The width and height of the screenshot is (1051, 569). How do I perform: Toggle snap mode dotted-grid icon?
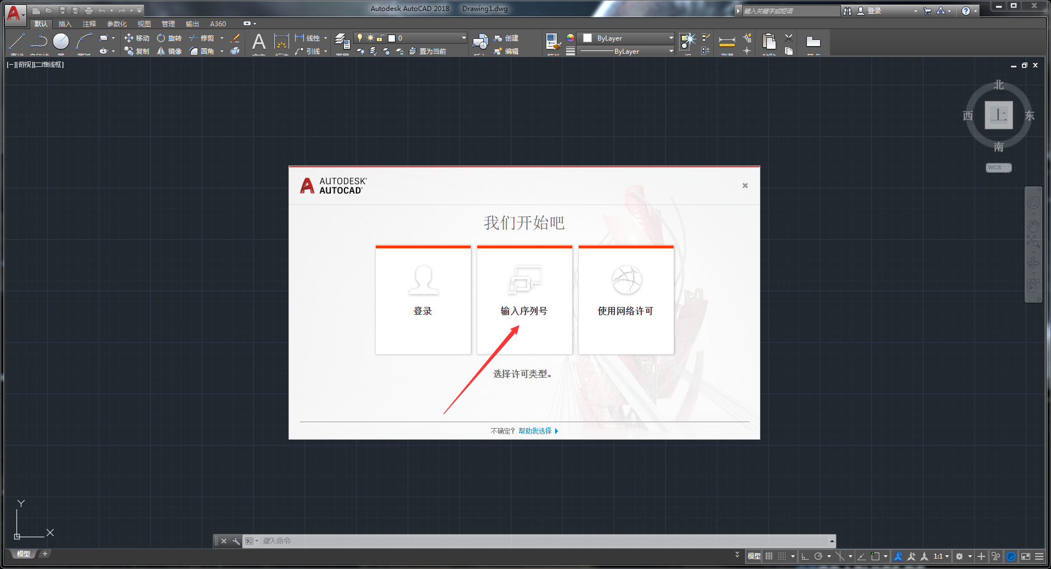(782, 556)
